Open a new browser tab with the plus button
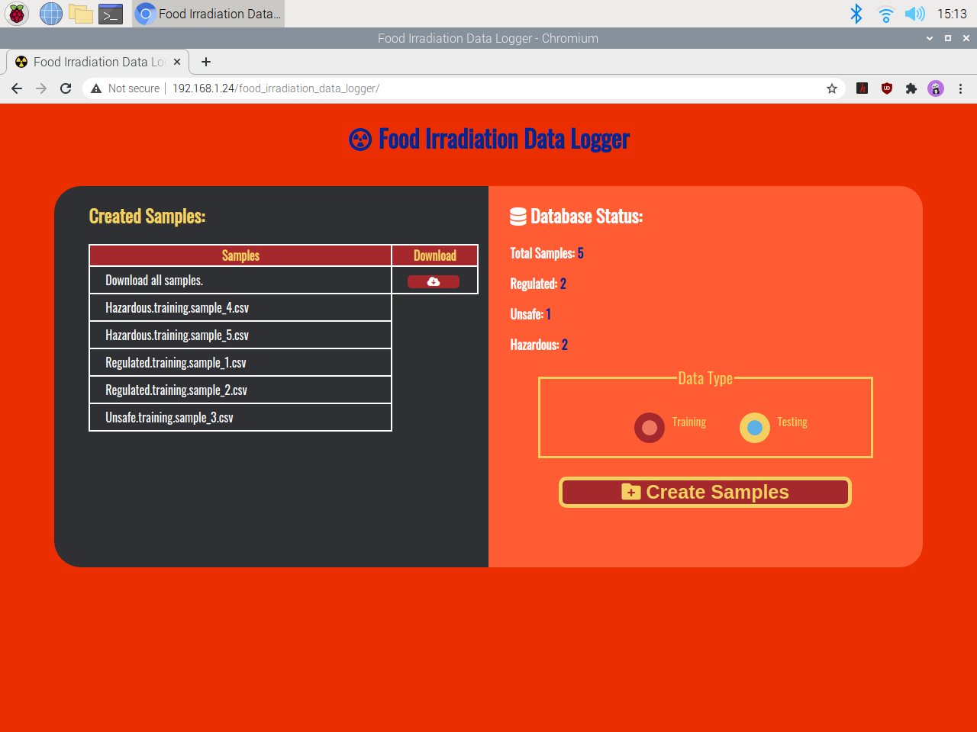977x732 pixels. tap(205, 62)
